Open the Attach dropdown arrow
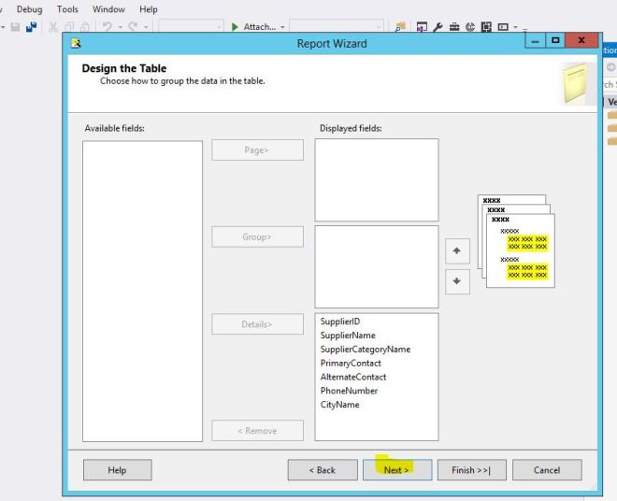Screen dimensions: 617x501 (x=280, y=27)
